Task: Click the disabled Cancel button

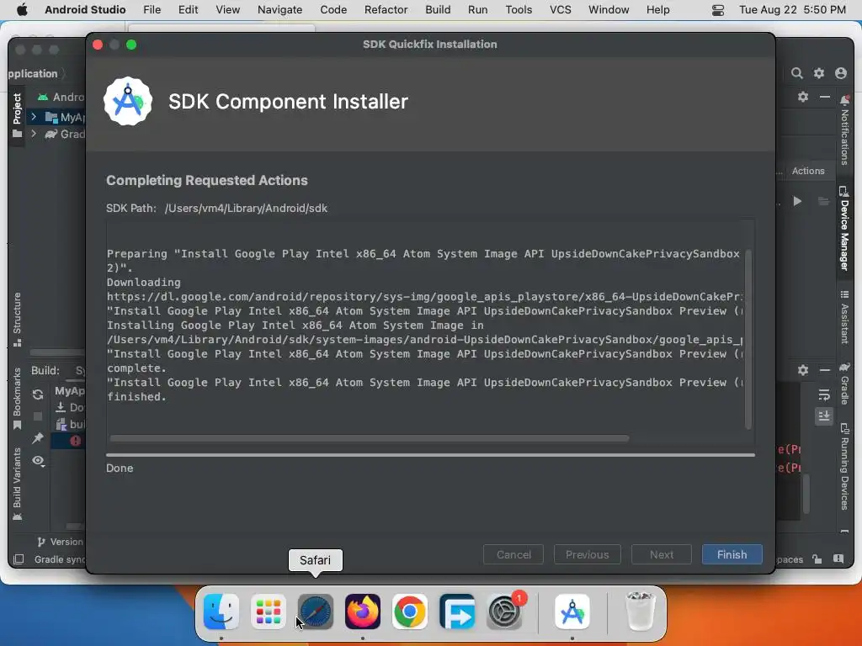Action: tap(513, 554)
